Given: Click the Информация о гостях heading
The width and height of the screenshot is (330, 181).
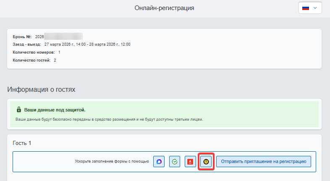Looking at the screenshot, I should 41,89.
